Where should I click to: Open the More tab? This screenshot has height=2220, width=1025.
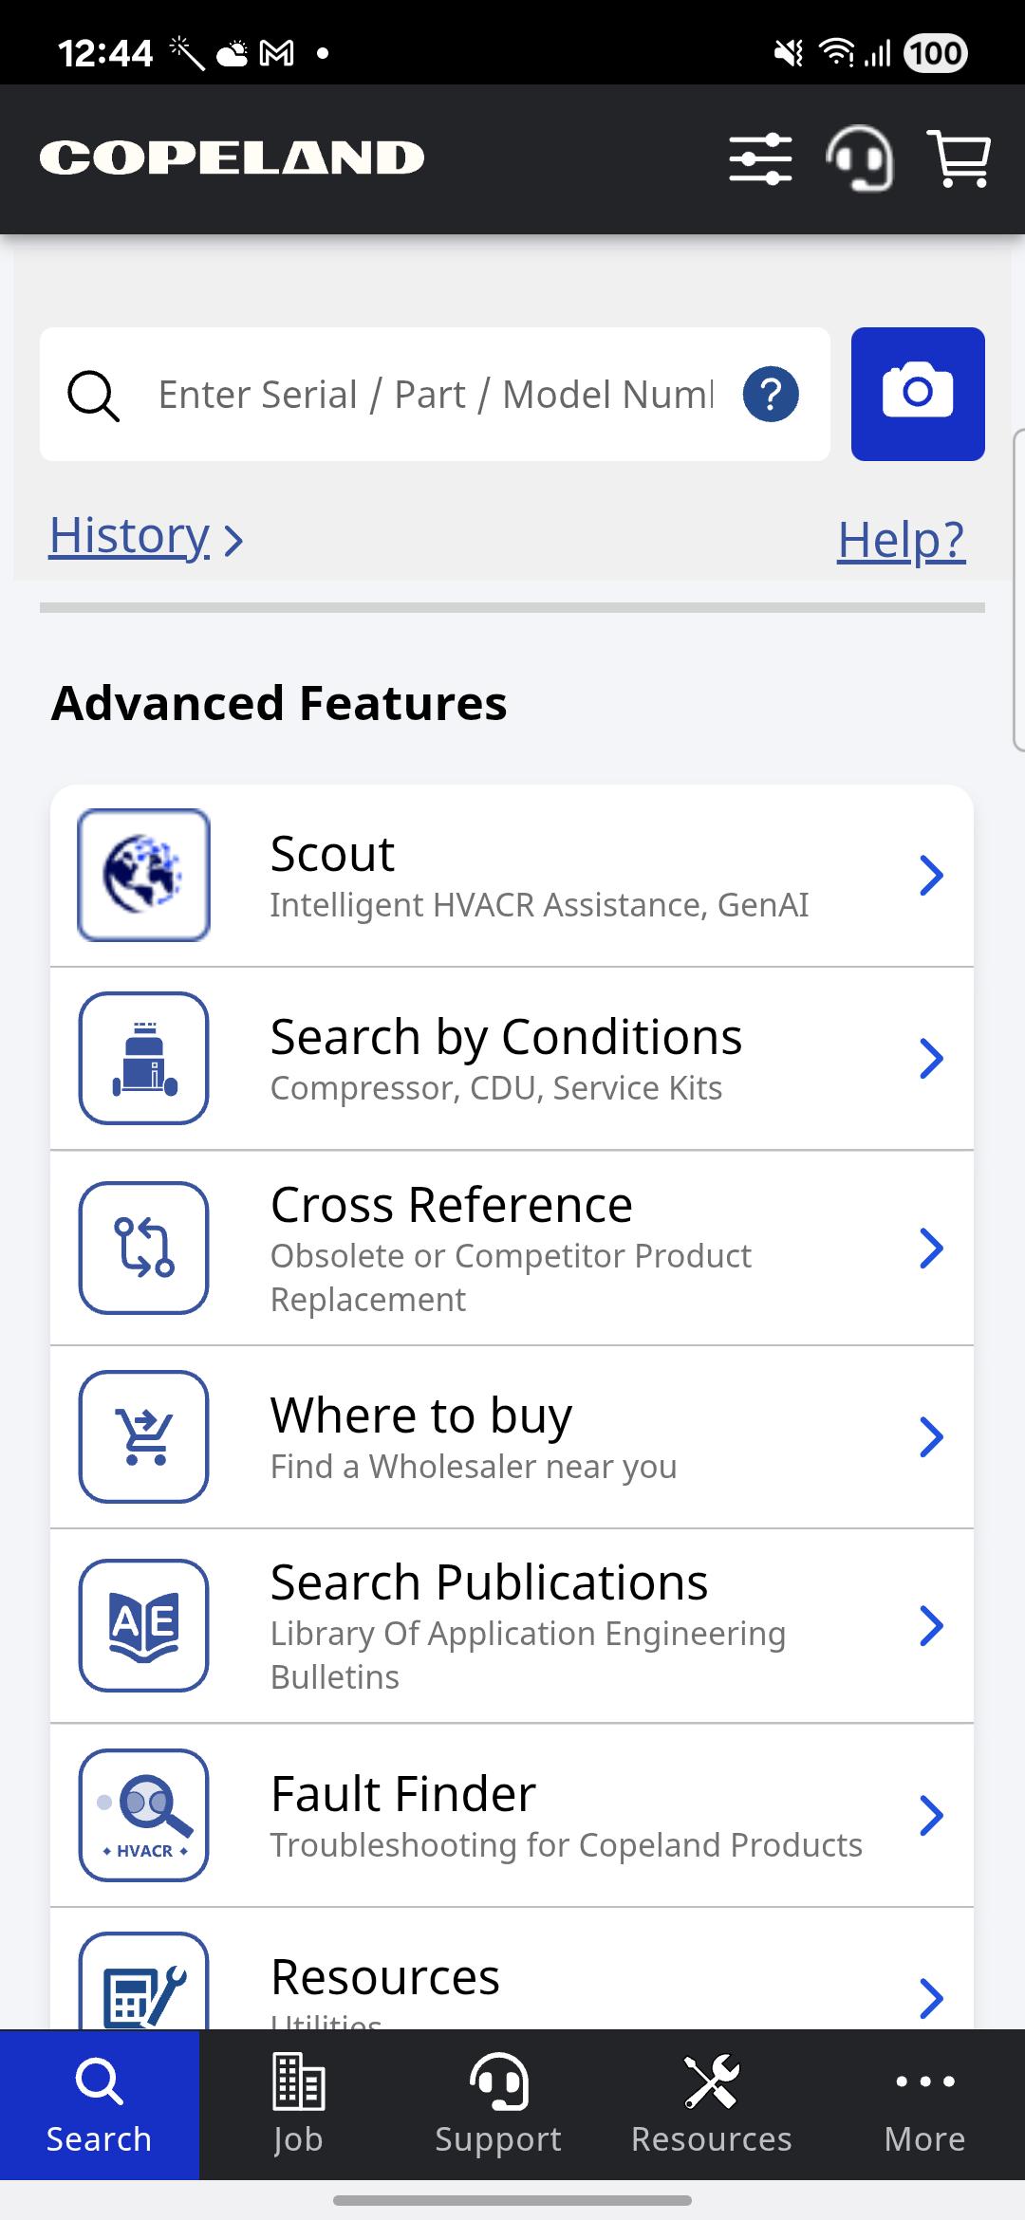(x=924, y=2104)
